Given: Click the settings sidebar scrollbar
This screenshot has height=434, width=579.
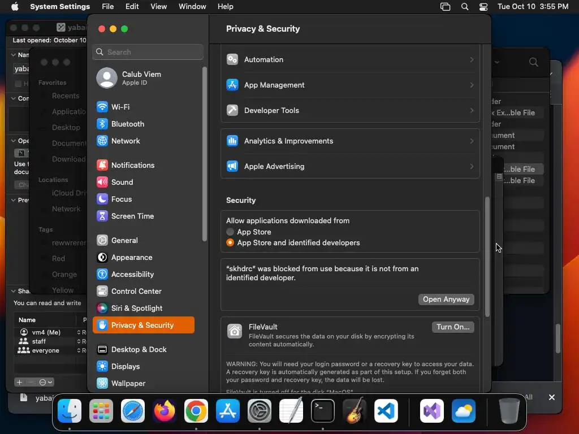Looking at the screenshot, I should (204, 154).
